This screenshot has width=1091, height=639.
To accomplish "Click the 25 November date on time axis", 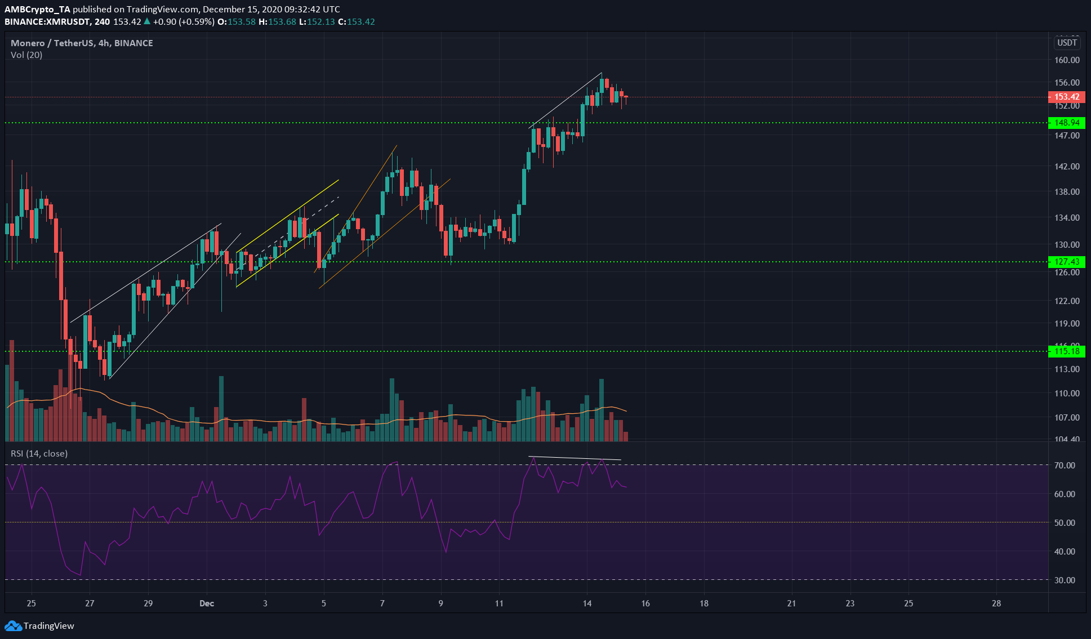I will (x=31, y=603).
